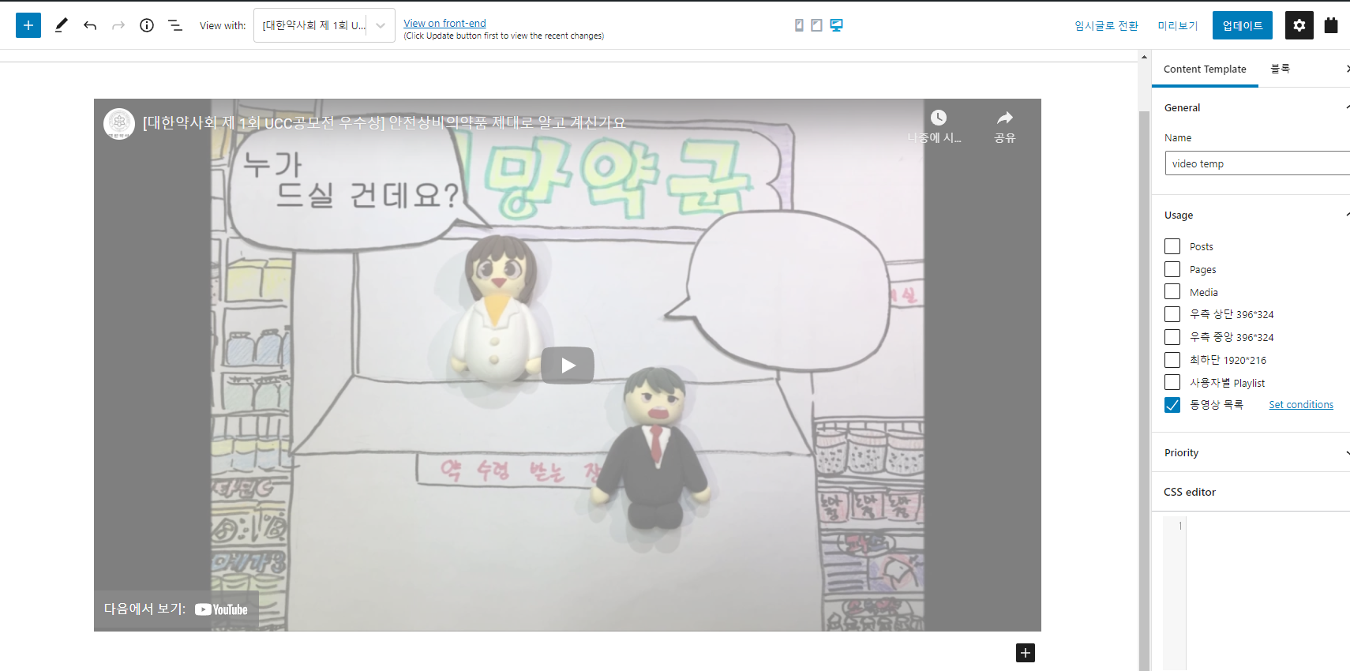Image resolution: width=1350 pixels, height=671 pixels.
Task: Check the 우측 상단 396*324 box
Action: click(1172, 314)
